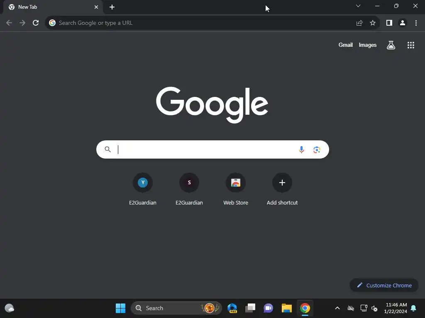Open the Chrome side panel icon
The height and width of the screenshot is (318, 425).
point(389,23)
